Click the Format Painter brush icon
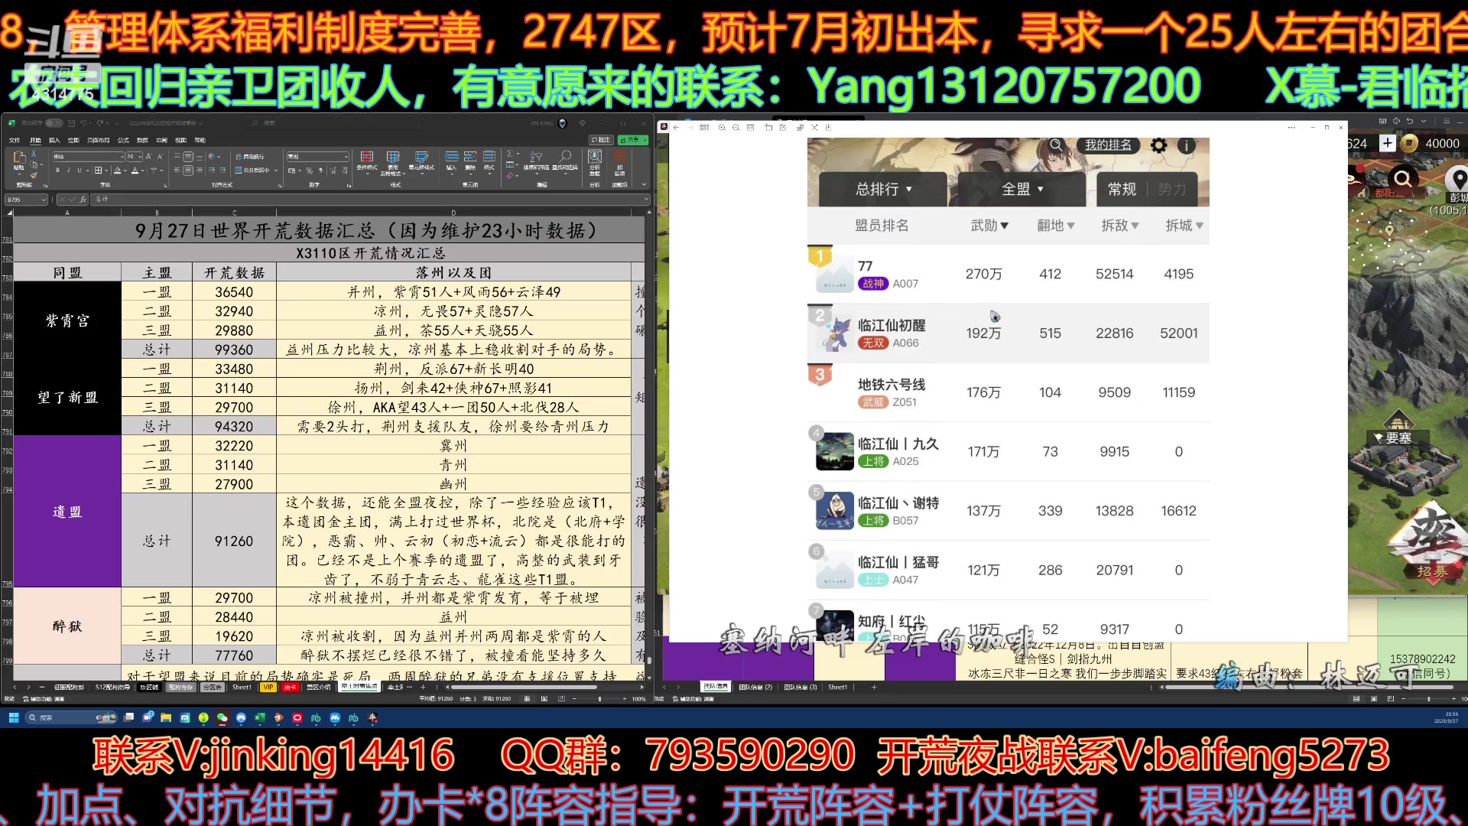 tap(34, 175)
